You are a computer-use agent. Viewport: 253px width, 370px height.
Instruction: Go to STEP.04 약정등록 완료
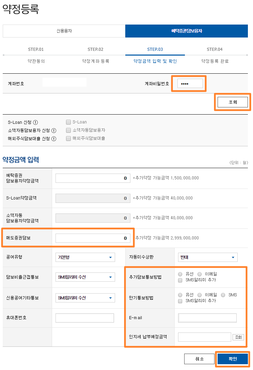(x=215, y=55)
